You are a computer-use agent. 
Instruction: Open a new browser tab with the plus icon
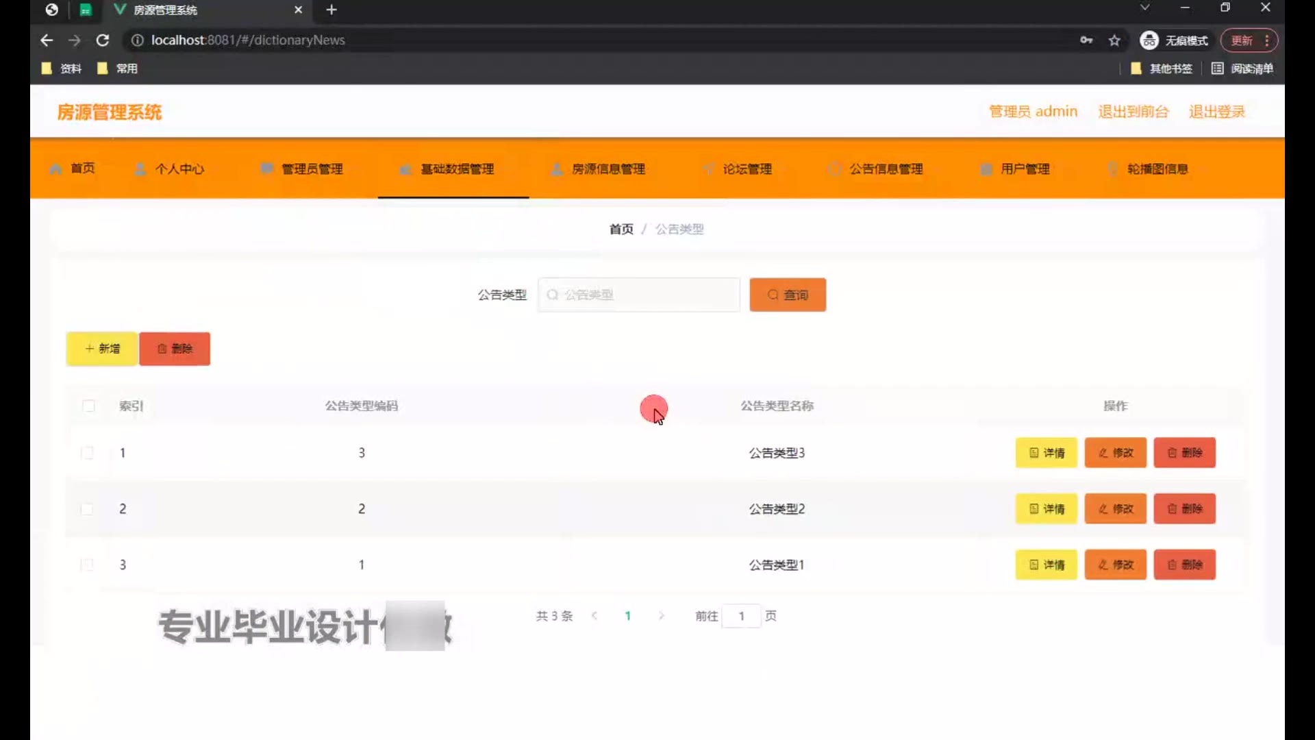tap(331, 10)
